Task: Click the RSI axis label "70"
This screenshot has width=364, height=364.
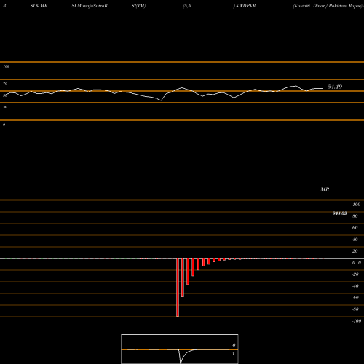Action: coord(5,84)
